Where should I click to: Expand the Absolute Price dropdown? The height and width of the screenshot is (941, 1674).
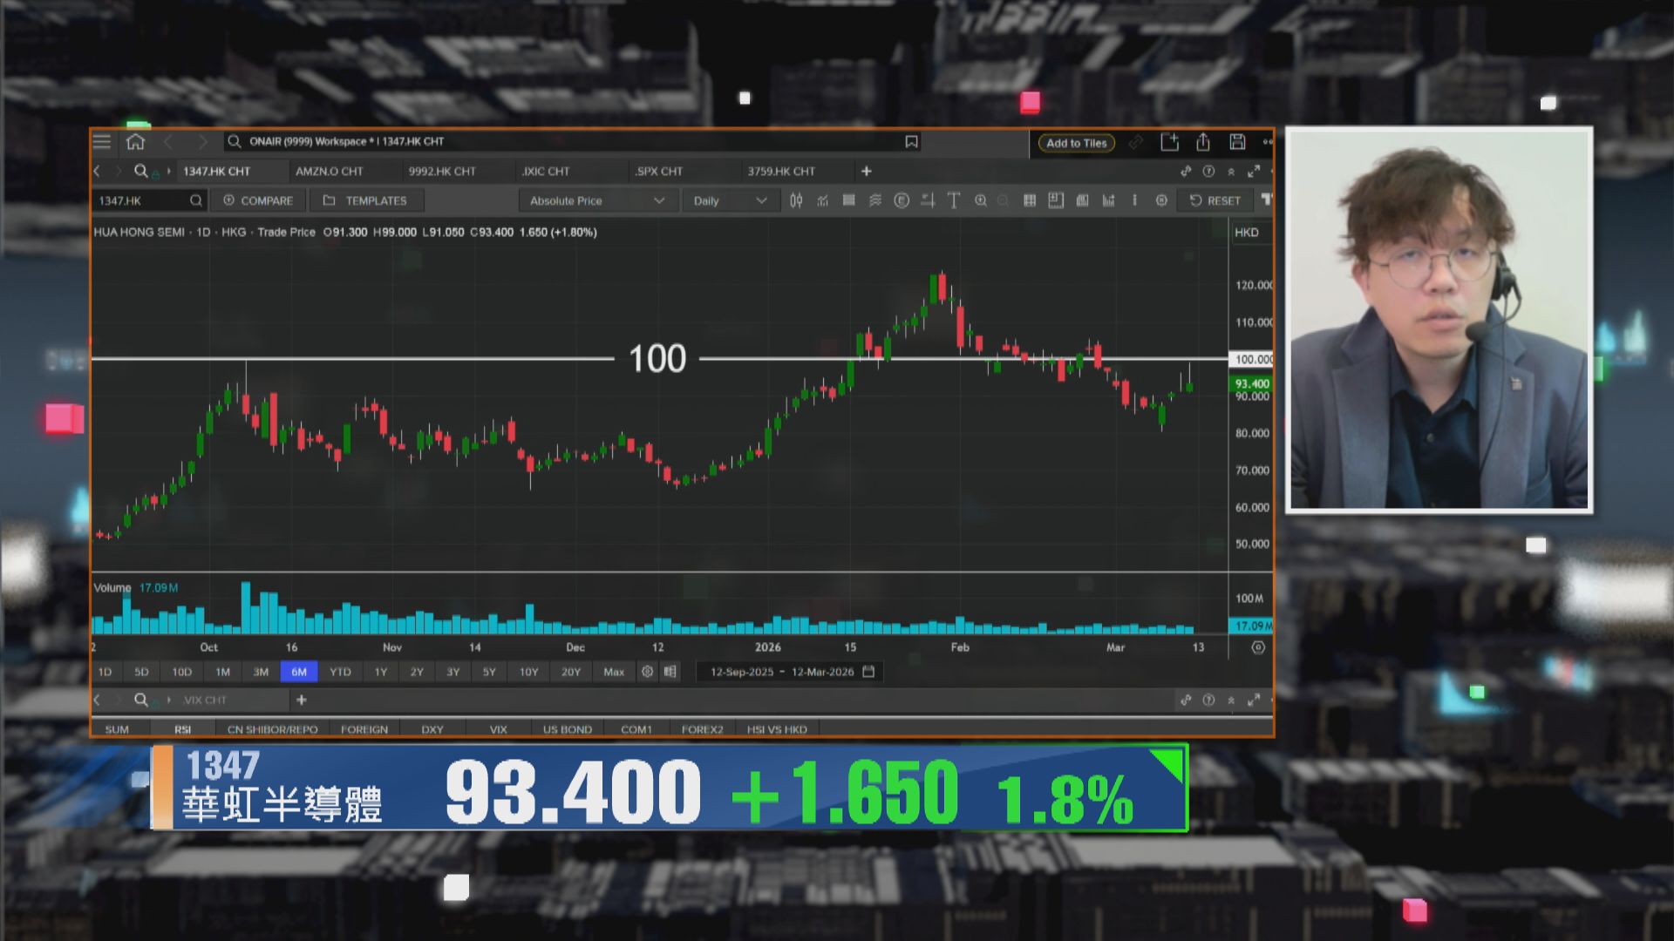(x=597, y=200)
